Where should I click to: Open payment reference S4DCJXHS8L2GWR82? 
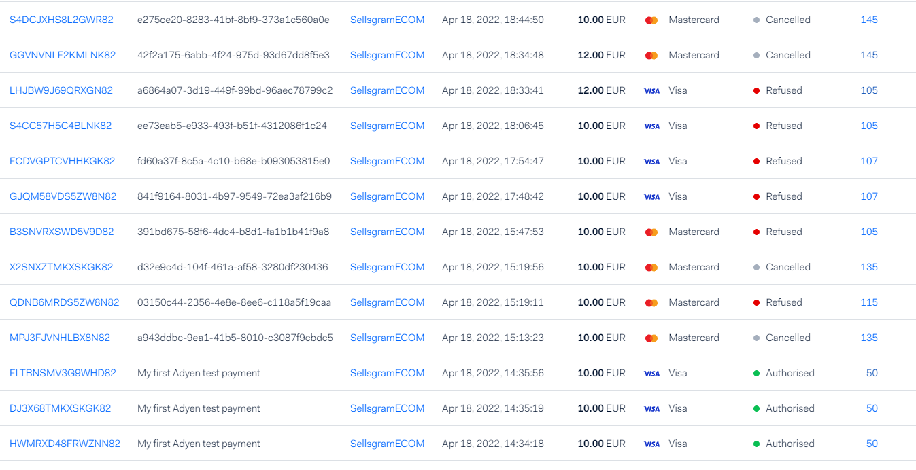pos(64,20)
